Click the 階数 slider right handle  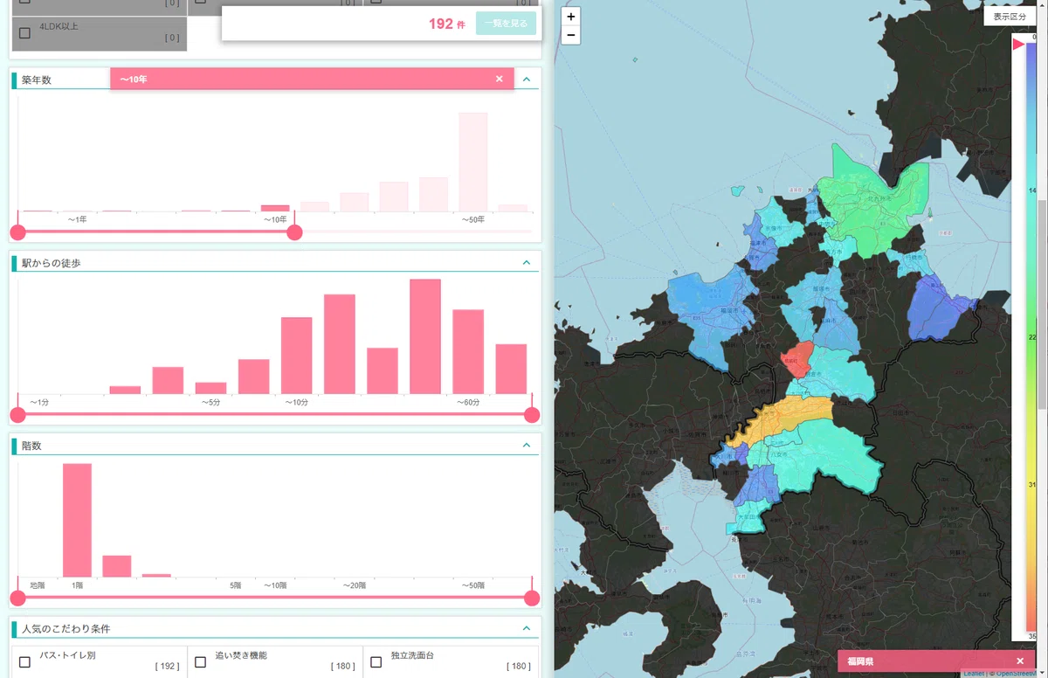pyautogui.click(x=532, y=598)
